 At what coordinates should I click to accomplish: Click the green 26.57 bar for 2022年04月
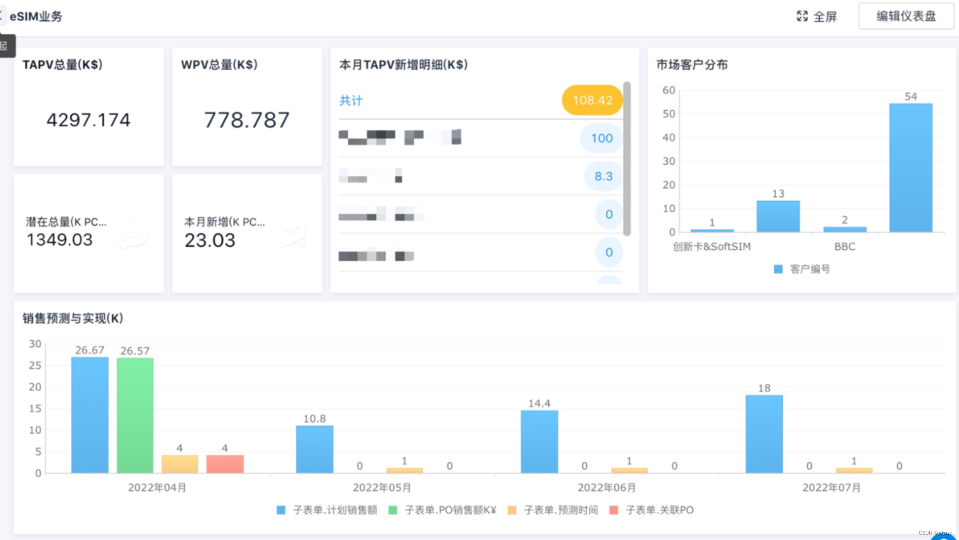[135, 415]
